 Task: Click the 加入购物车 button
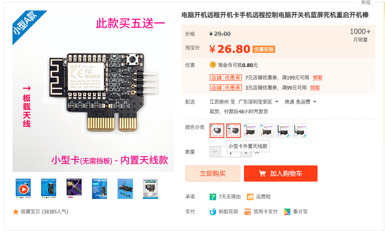pos(281,174)
